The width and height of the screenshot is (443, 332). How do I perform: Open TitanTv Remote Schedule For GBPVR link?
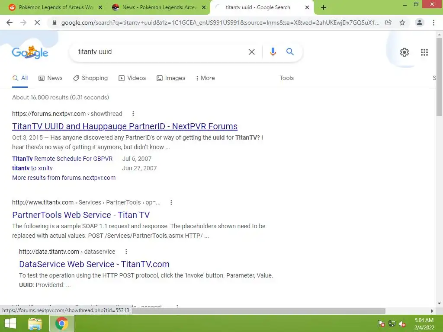point(62,159)
